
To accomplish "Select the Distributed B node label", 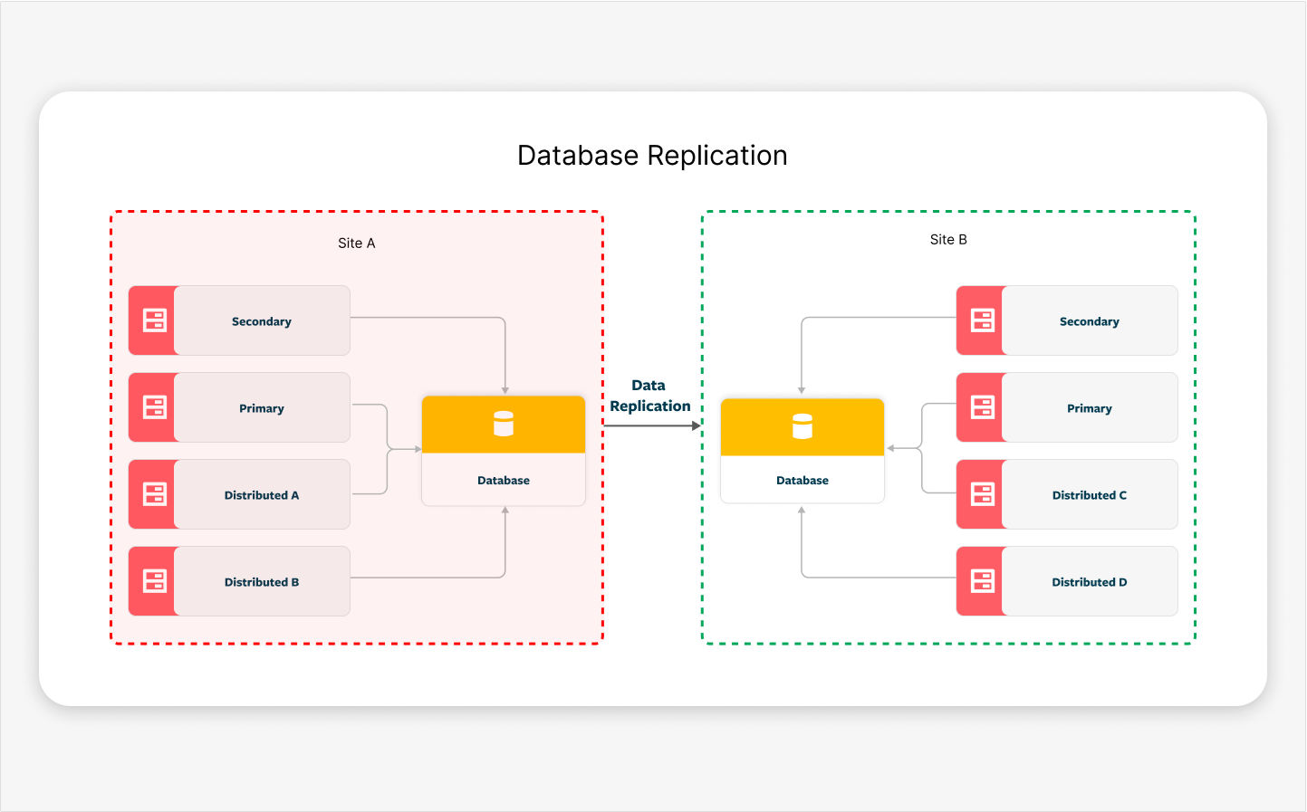I will 262,582.
